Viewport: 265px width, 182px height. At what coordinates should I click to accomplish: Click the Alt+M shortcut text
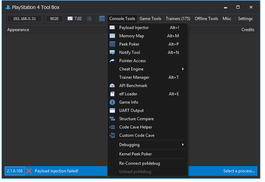(173, 36)
